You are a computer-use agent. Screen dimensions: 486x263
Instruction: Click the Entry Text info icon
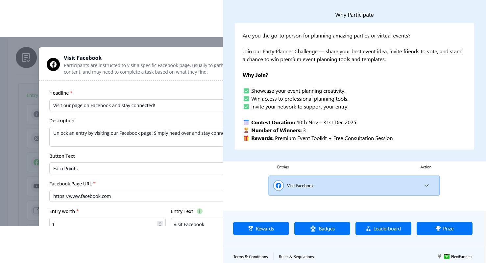[x=200, y=211]
